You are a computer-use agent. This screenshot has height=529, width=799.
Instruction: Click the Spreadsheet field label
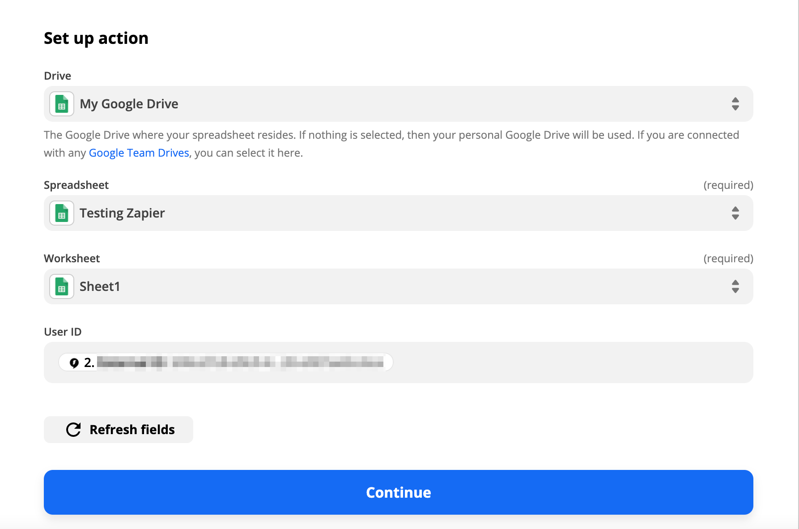(x=76, y=185)
